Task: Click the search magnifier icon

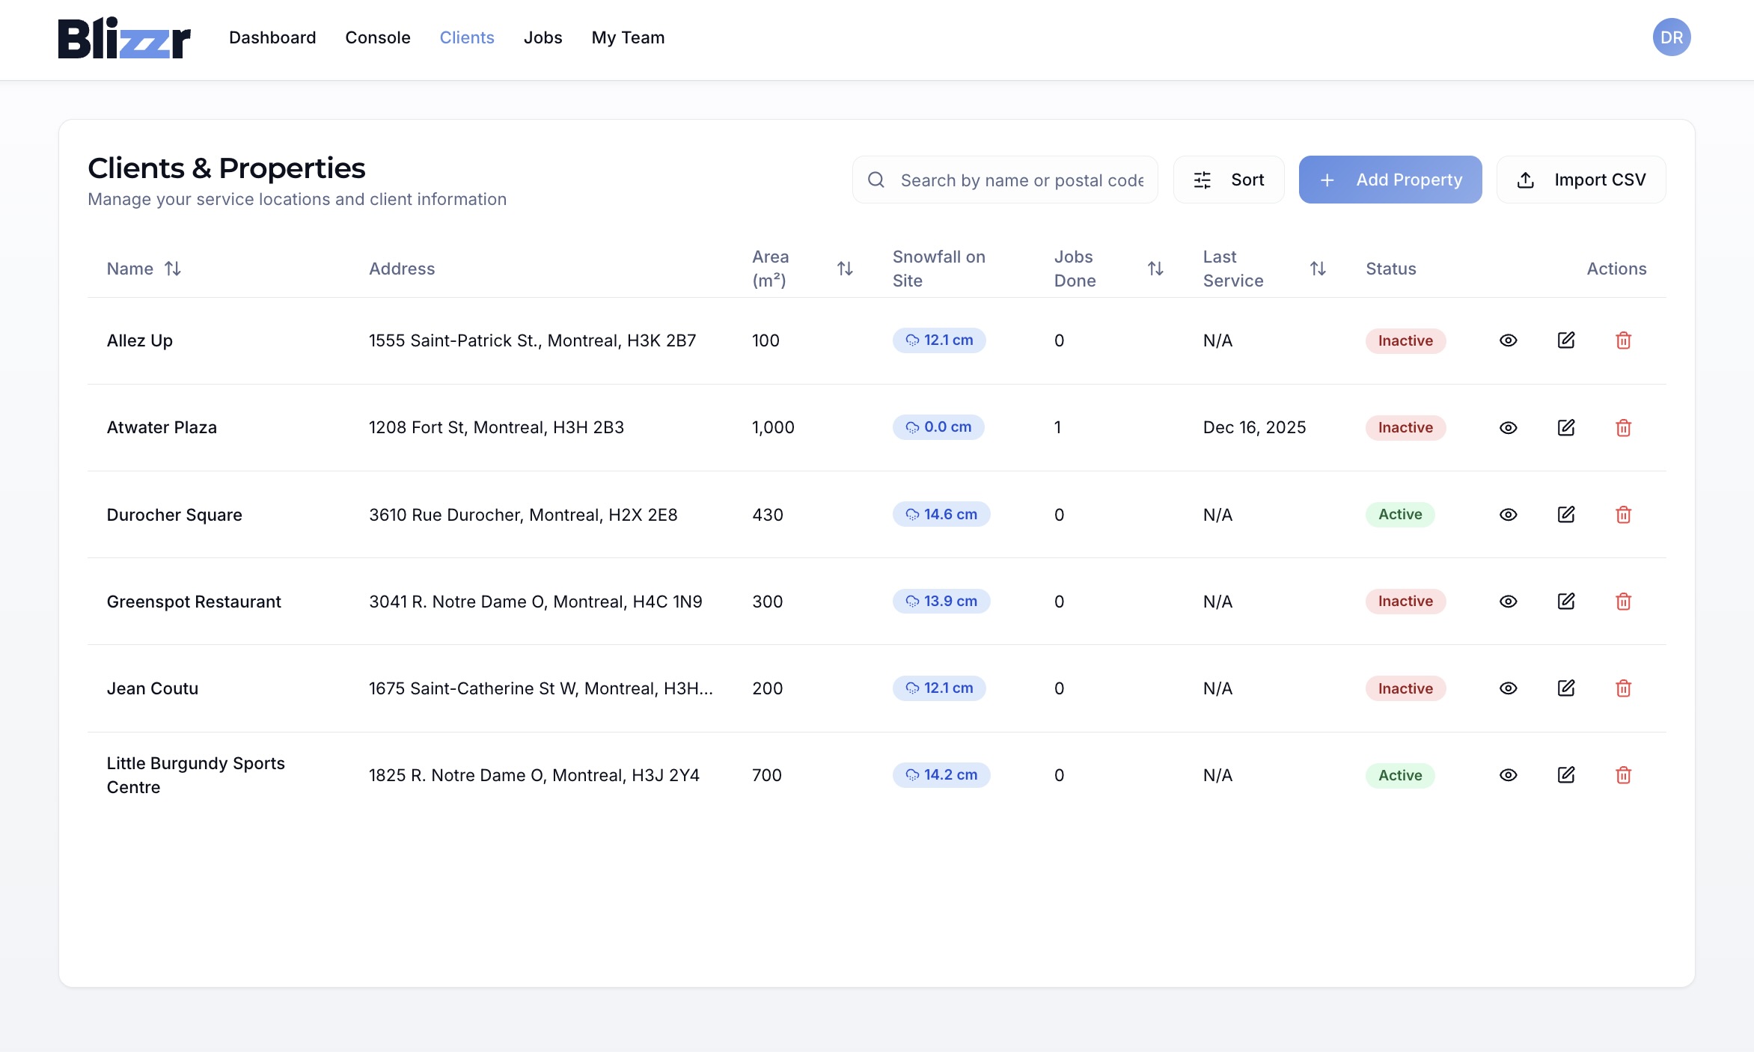Action: (876, 180)
